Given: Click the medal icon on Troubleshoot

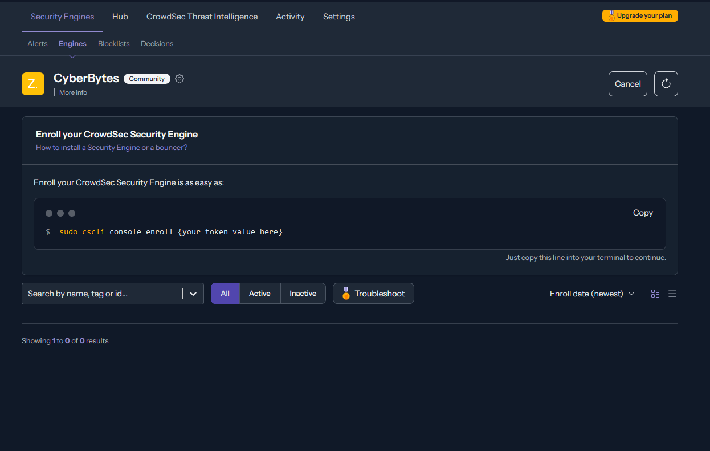Looking at the screenshot, I should pyautogui.click(x=346, y=294).
